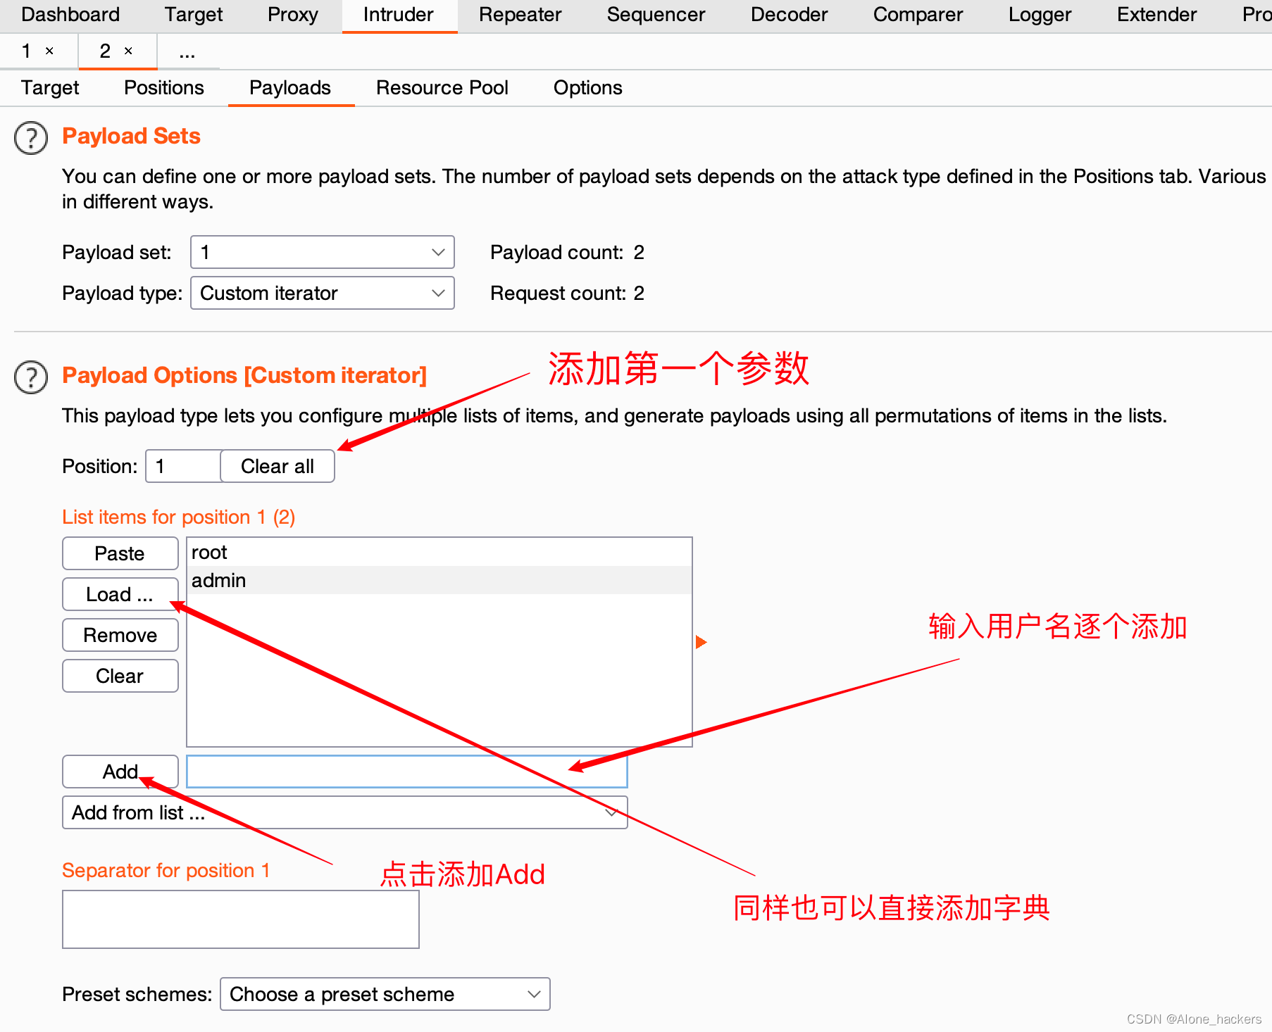Select Intruder attack tab 2
Viewport: 1272px width, 1032px height.
(106, 51)
